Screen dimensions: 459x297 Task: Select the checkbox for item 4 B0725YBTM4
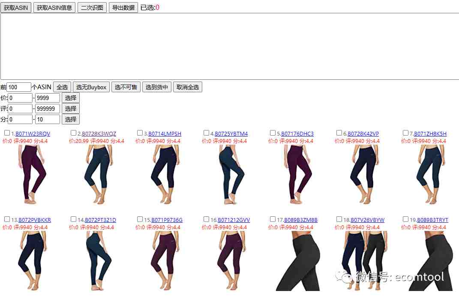[207, 133]
